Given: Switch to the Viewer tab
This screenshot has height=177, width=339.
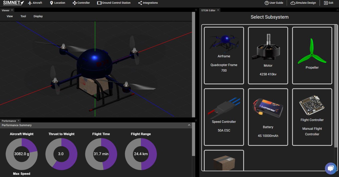Looking at the screenshot, I should 5,10.
